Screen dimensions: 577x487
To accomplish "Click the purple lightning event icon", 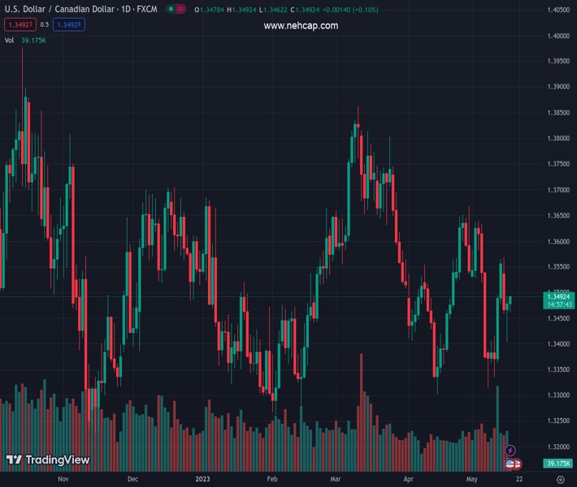I will coord(510,450).
